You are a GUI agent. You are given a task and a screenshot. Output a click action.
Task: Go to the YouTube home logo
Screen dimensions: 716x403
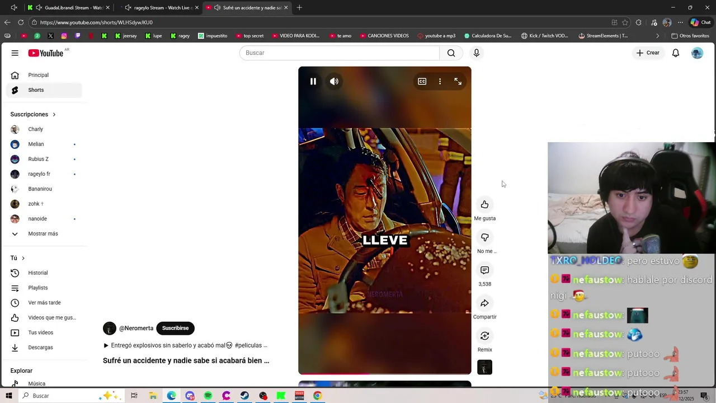point(46,53)
